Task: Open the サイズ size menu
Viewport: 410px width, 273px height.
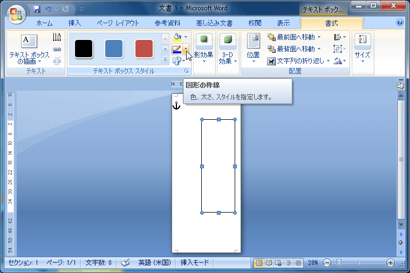Action: 363,49
